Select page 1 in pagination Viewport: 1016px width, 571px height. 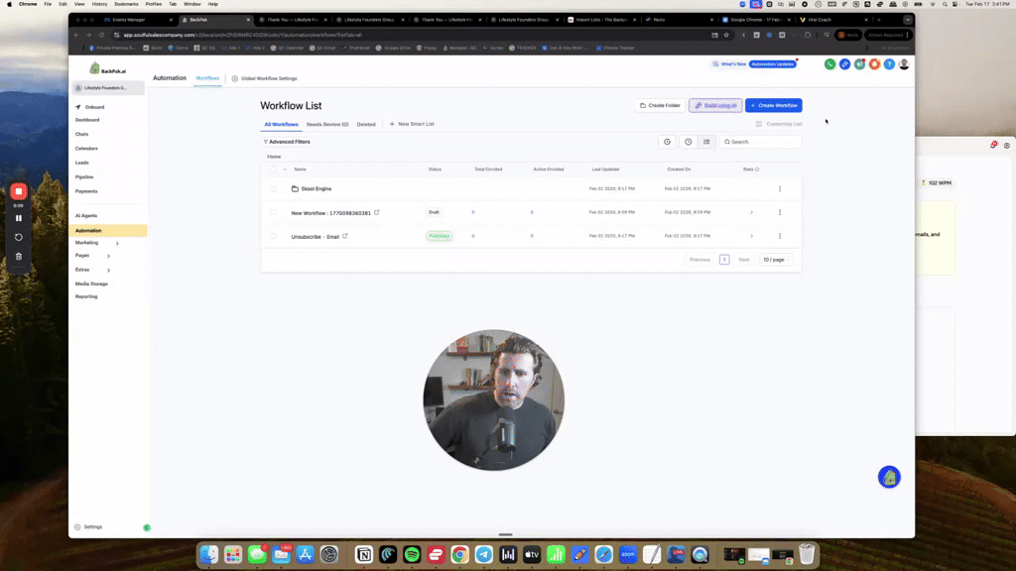coord(723,260)
